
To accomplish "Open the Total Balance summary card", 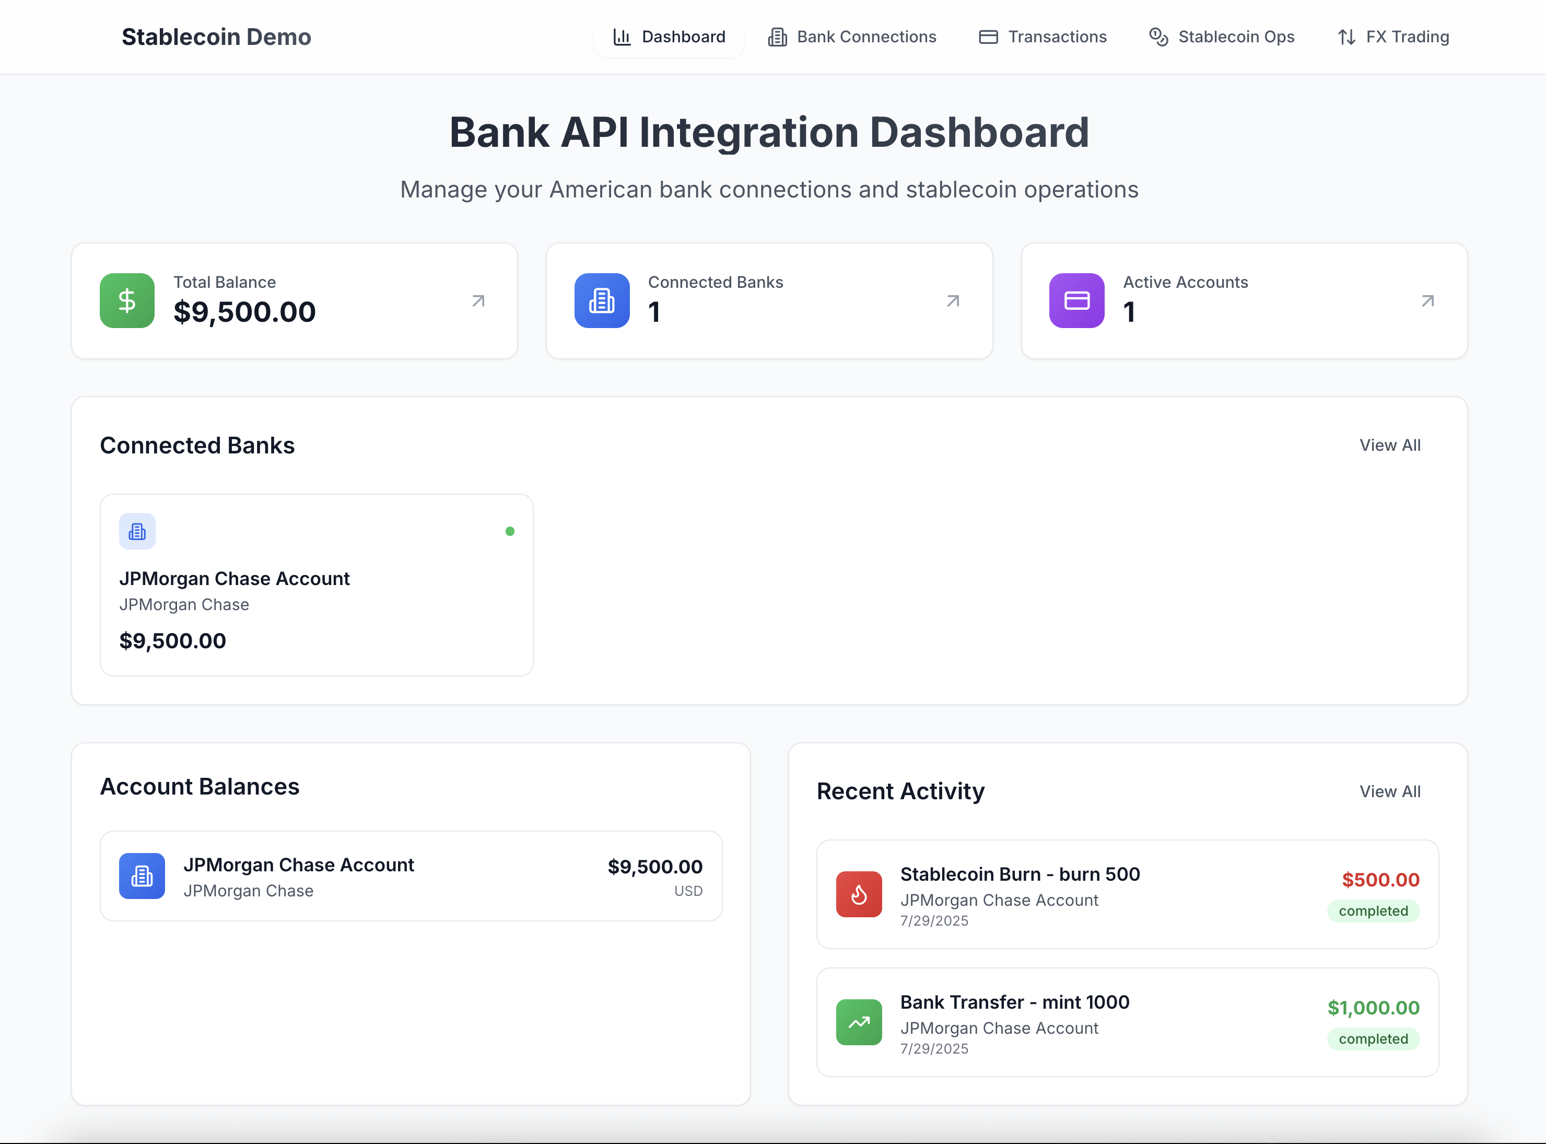I will 294,300.
